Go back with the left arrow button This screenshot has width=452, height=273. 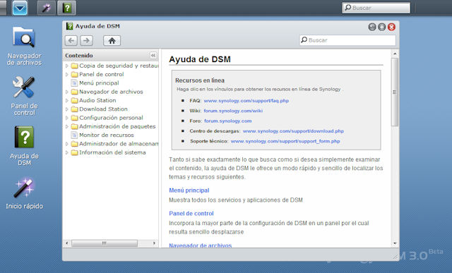click(71, 40)
